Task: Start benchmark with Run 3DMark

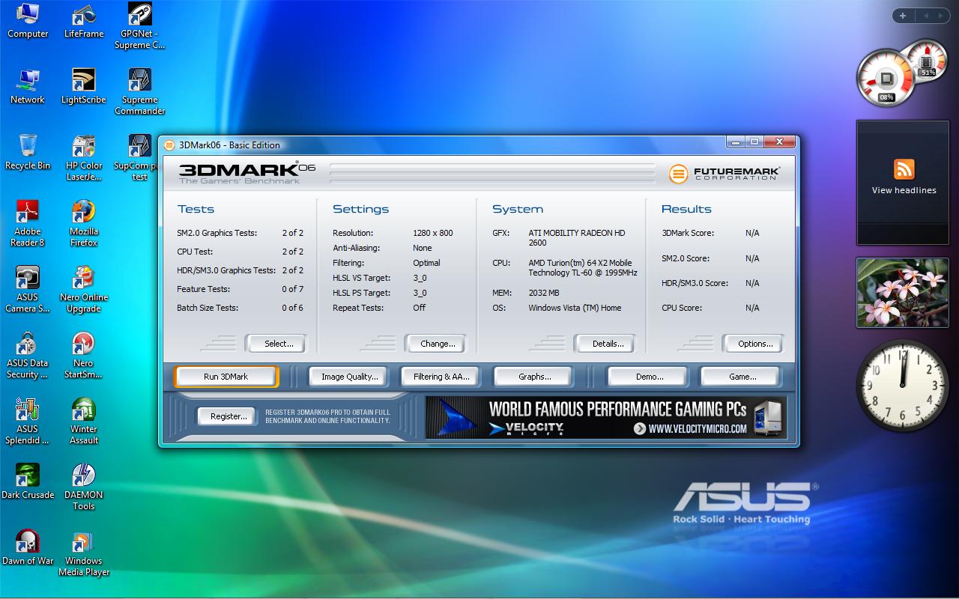Action: (226, 377)
